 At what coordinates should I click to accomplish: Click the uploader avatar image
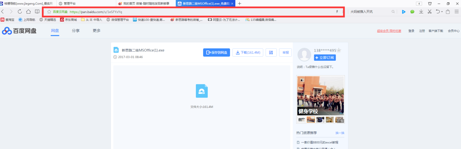coord(304,55)
